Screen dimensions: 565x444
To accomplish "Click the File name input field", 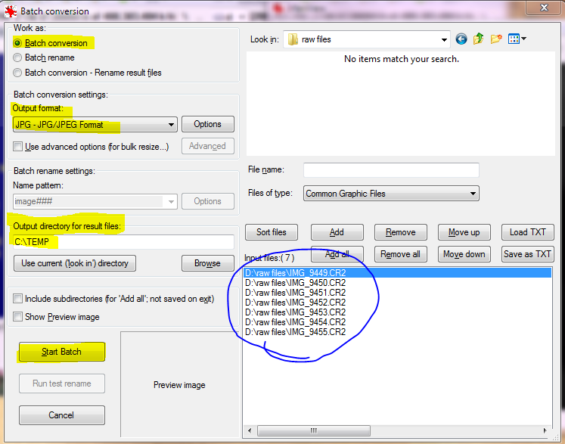I will coord(391,170).
